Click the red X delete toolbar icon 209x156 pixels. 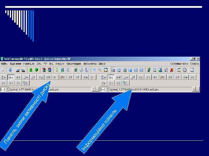(172, 70)
